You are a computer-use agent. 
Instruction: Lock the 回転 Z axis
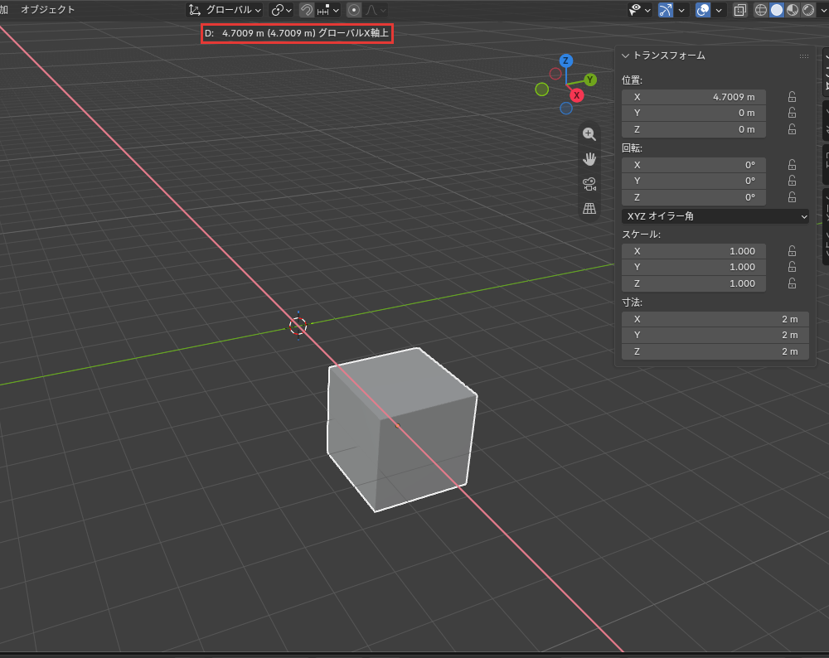coord(792,197)
